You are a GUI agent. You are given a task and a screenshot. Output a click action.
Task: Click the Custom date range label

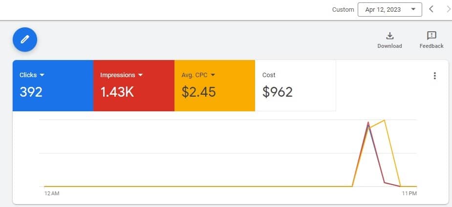[x=343, y=9]
